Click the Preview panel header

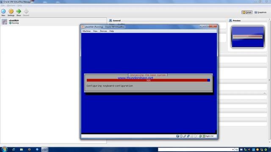[x=236, y=21]
